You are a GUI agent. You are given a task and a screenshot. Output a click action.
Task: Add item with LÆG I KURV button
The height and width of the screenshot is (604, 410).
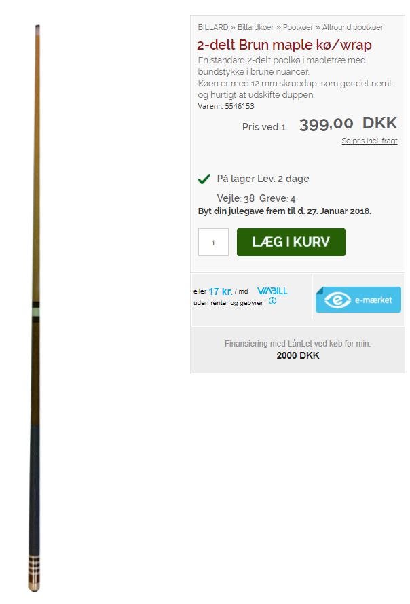291,242
